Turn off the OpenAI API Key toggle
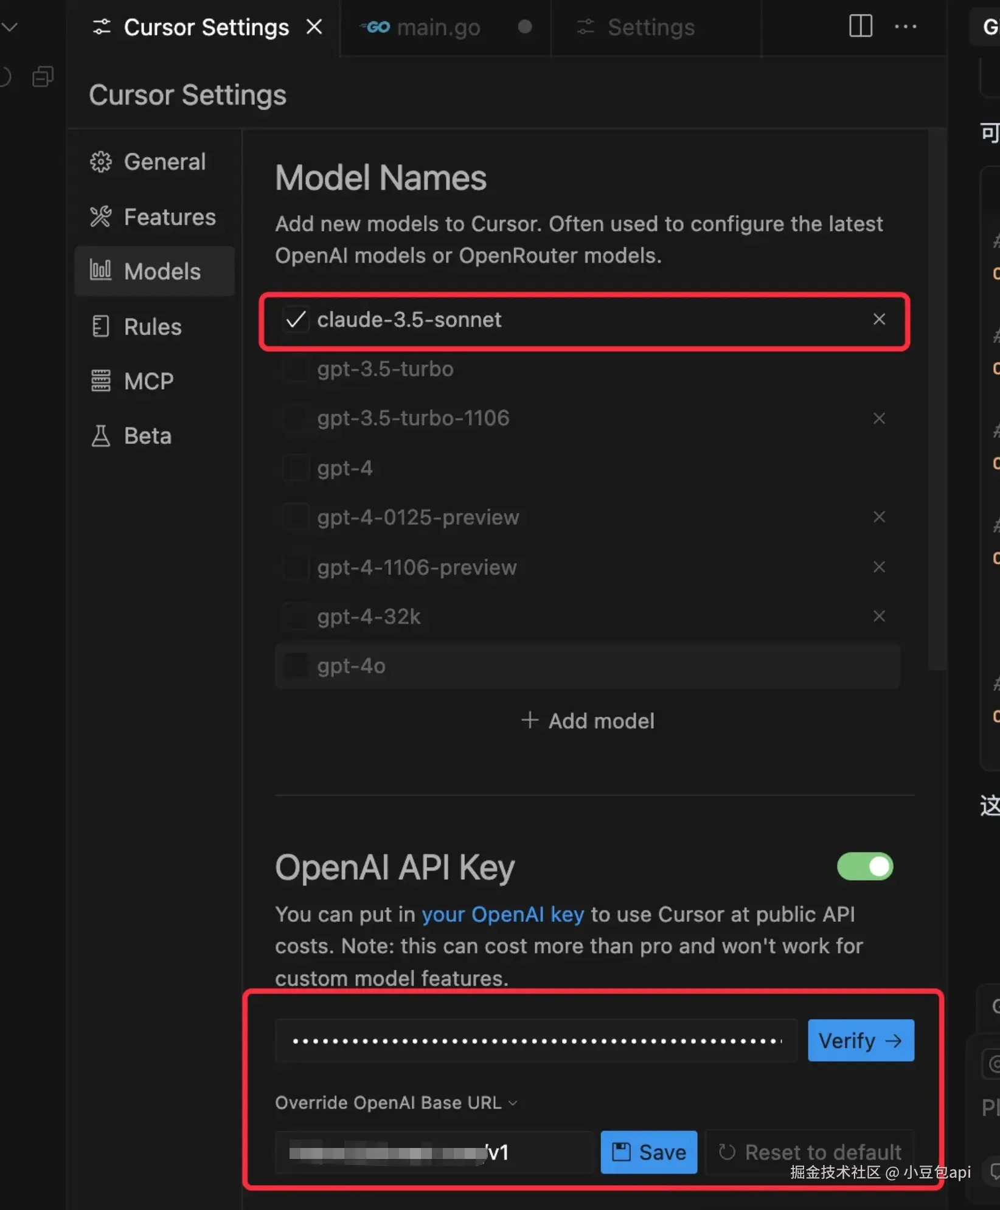This screenshot has height=1210, width=1000. pyautogui.click(x=864, y=866)
